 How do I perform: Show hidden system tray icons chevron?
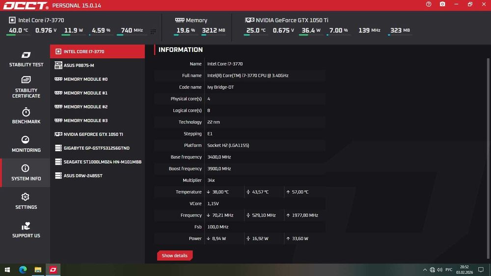(425, 270)
